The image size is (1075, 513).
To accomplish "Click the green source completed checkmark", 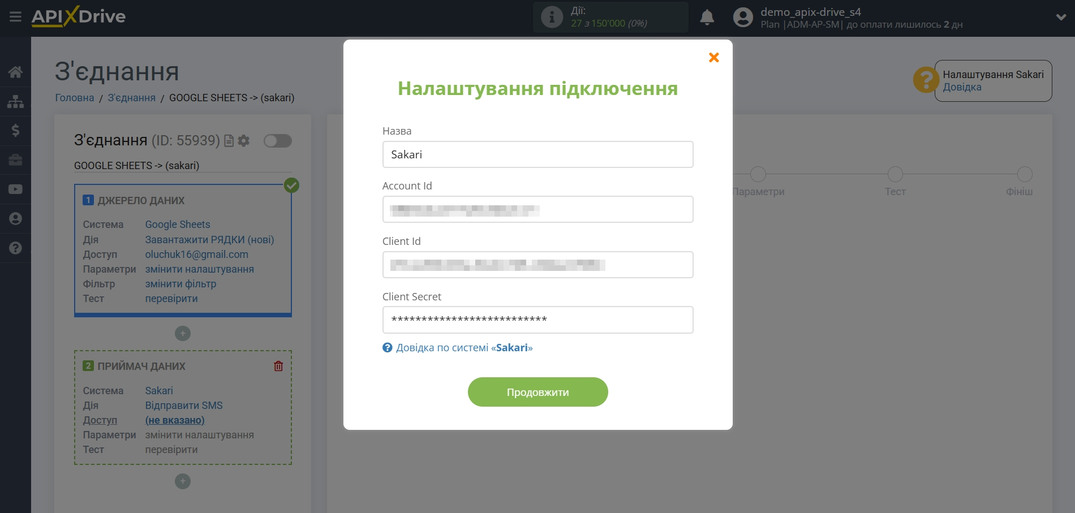I will click(291, 186).
